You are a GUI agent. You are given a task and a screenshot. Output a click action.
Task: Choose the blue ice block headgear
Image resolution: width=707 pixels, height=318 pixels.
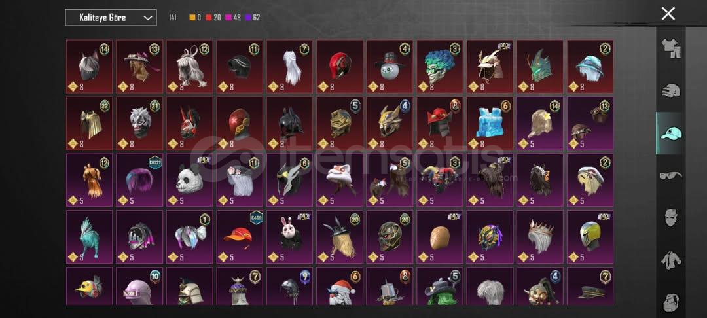coord(490,124)
